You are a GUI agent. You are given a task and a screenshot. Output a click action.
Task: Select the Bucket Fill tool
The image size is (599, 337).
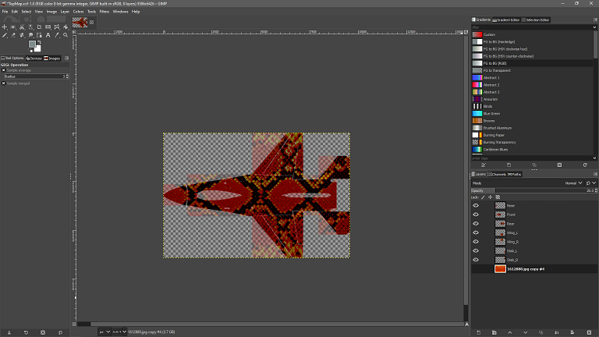click(66, 27)
